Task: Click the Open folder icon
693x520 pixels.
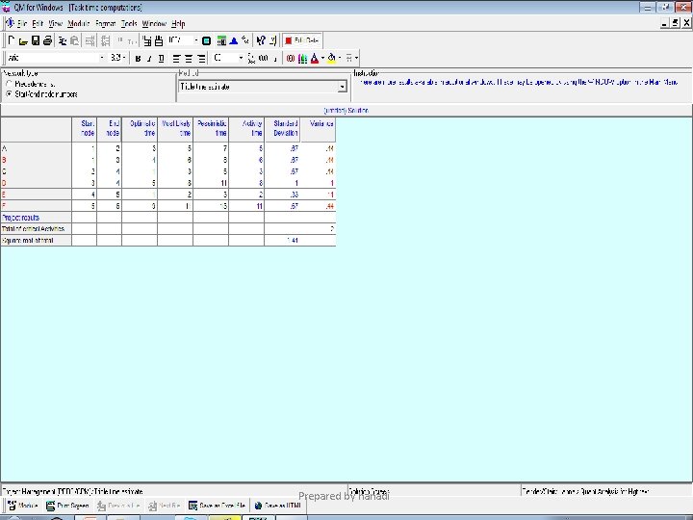Action: (x=23, y=41)
